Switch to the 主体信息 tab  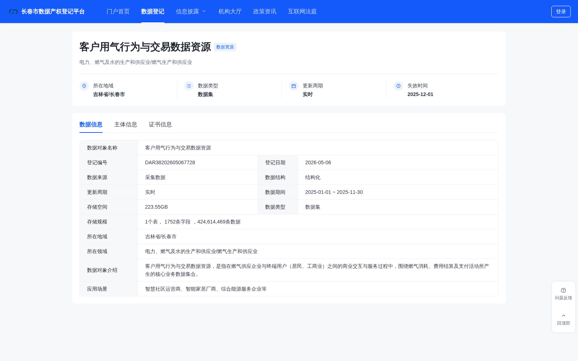(x=126, y=125)
